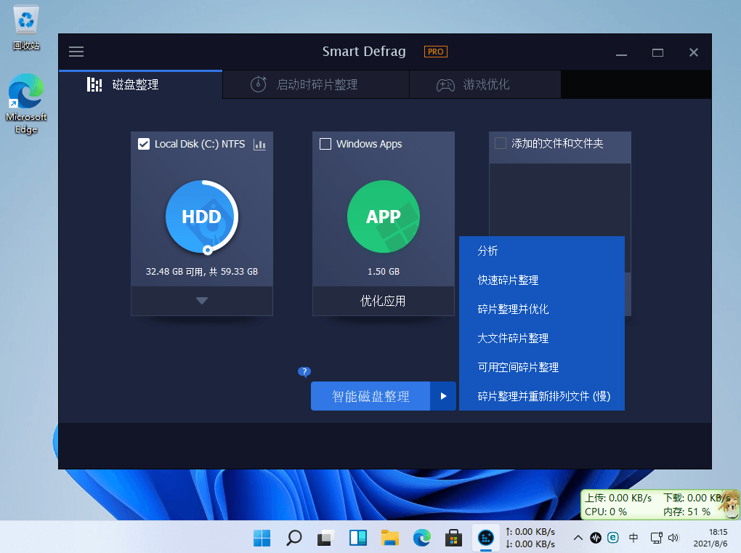741x553 pixels.
Task: Open Microsoft Store from taskbar
Action: click(453, 538)
